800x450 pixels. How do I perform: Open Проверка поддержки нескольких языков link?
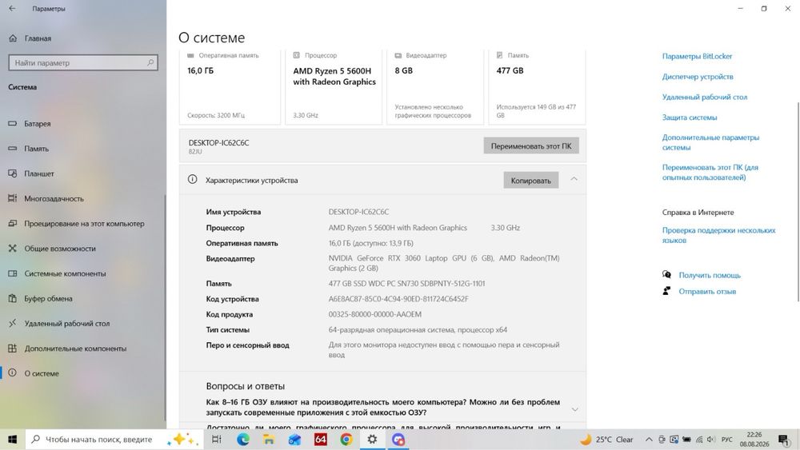click(x=718, y=235)
